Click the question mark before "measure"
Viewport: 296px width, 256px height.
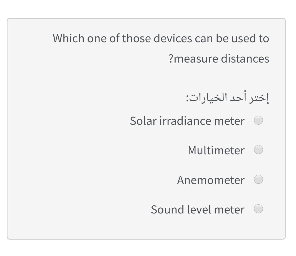(x=171, y=59)
